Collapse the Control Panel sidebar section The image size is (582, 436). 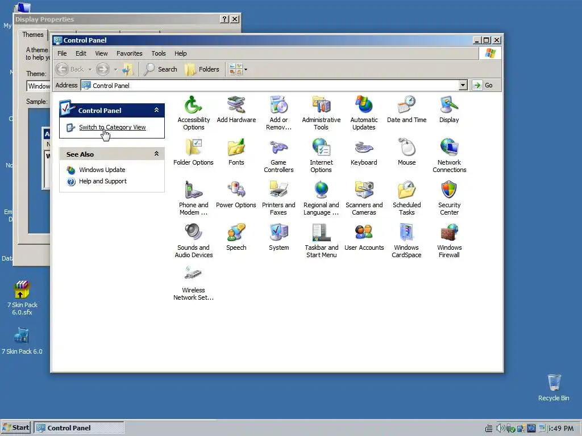pos(157,110)
